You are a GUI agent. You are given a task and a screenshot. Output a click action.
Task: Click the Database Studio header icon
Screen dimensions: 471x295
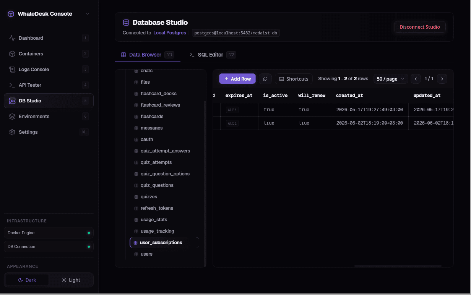[x=126, y=23]
